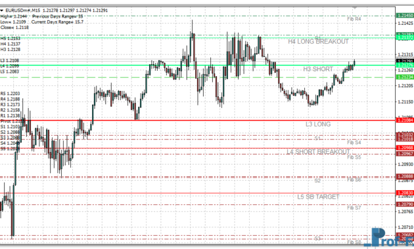Click the 1.21450 green price tag
Image resolution: width=414 pixels, height=249 pixels.
pos(405,16)
